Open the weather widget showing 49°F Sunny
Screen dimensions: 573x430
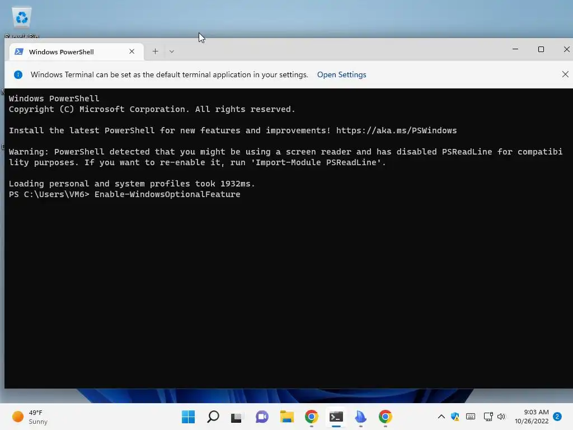pyautogui.click(x=30, y=417)
